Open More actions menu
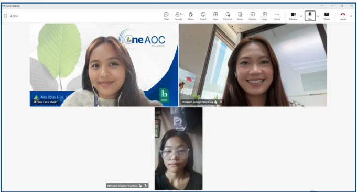357x192 pixels. point(277,16)
